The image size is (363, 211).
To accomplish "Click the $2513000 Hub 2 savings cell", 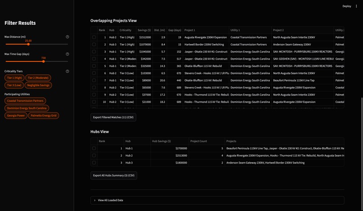I will [170, 155].
